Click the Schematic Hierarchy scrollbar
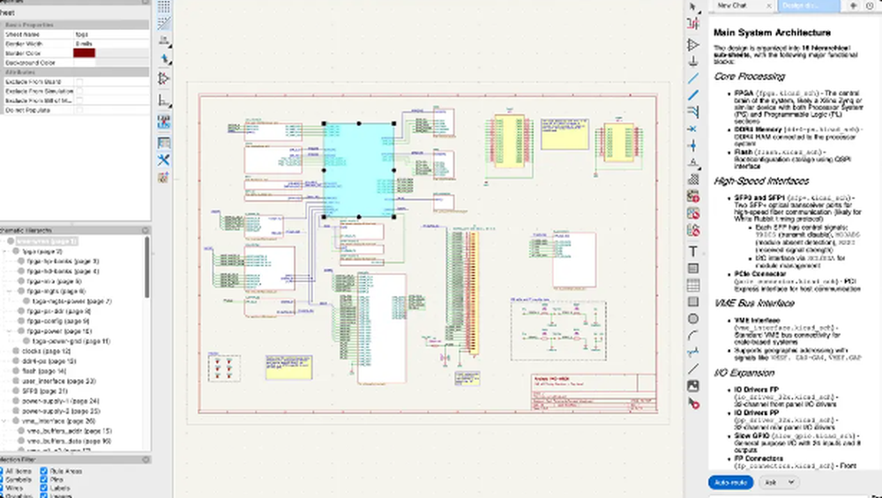This screenshot has height=498, width=882. [x=147, y=267]
